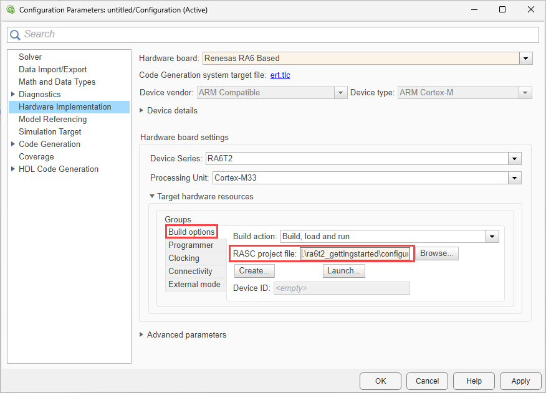546x393 pixels.
Task: Expand the Advanced parameters section
Action: point(141,335)
